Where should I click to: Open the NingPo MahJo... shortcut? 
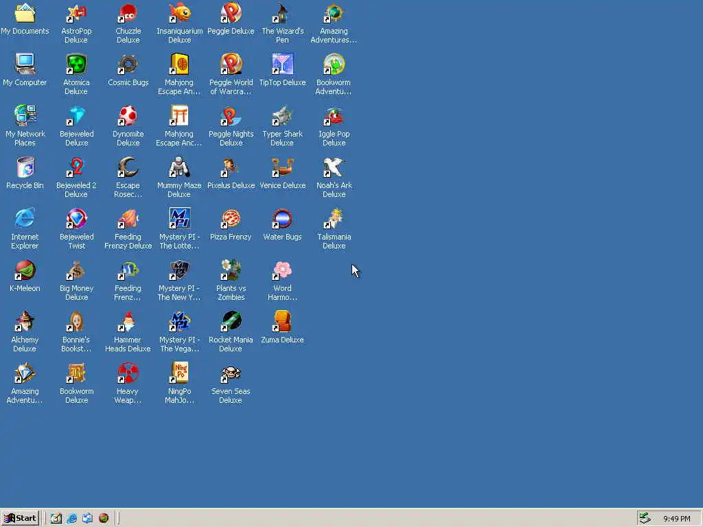[179, 374]
